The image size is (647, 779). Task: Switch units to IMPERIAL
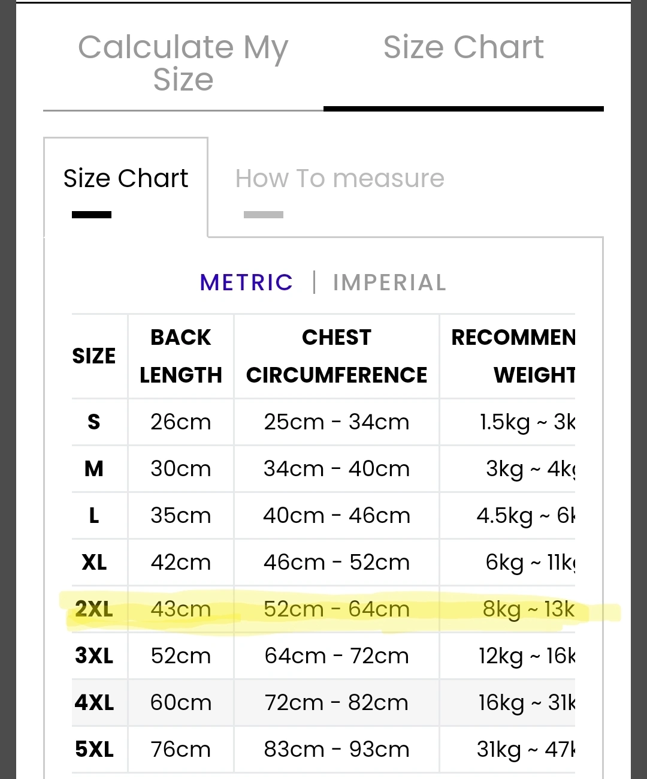[x=389, y=282]
